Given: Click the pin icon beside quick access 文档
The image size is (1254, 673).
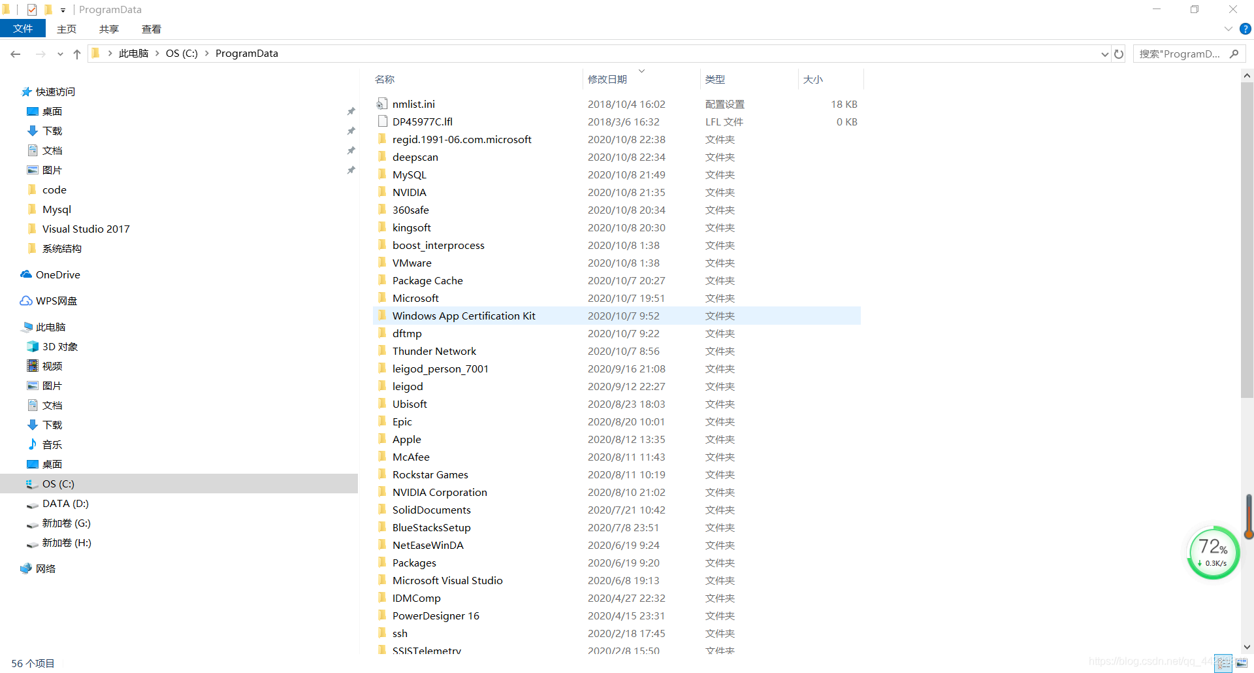Looking at the screenshot, I should pyautogui.click(x=351, y=151).
